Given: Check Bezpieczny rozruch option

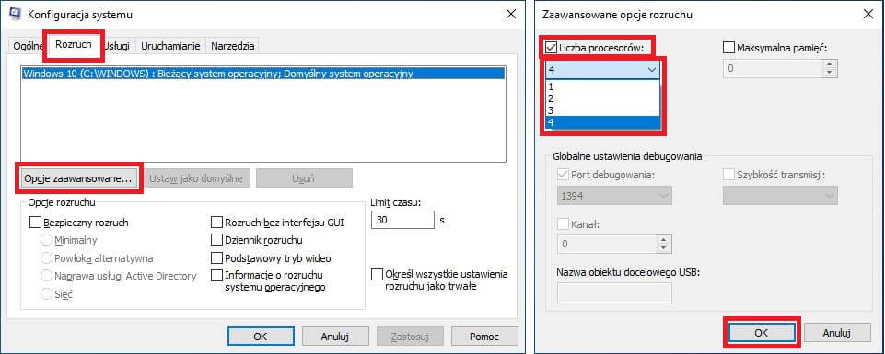Looking at the screenshot, I should pos(35,223).
